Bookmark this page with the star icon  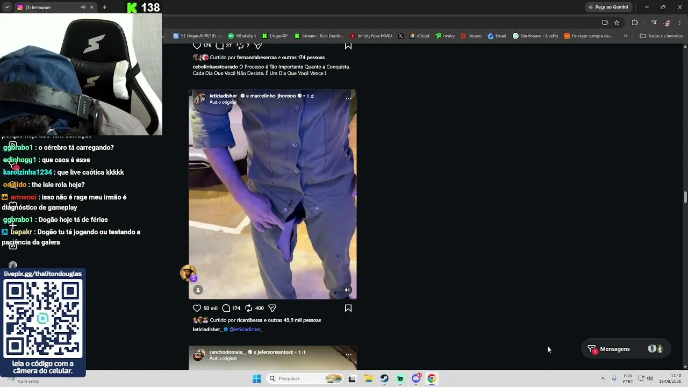[617, 23]
